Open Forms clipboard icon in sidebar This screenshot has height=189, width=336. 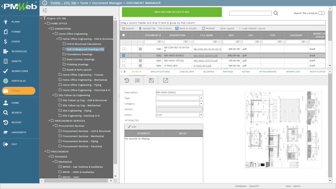(6, 31)
